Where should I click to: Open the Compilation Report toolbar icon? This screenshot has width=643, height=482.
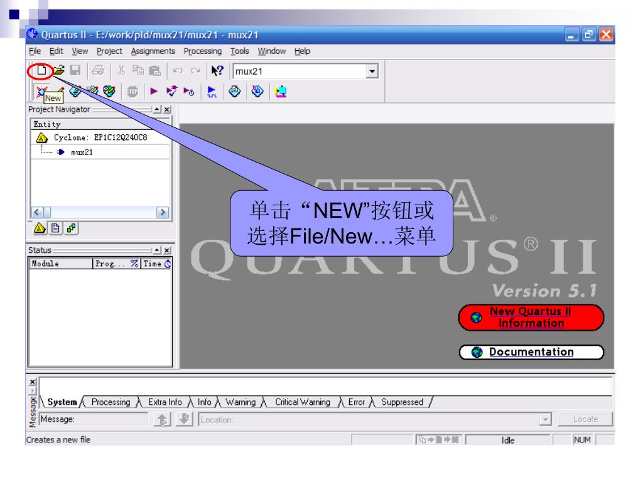pos(235,91)
